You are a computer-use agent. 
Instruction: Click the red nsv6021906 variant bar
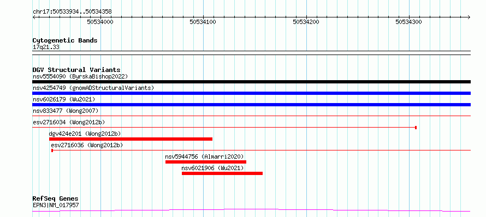222,173
